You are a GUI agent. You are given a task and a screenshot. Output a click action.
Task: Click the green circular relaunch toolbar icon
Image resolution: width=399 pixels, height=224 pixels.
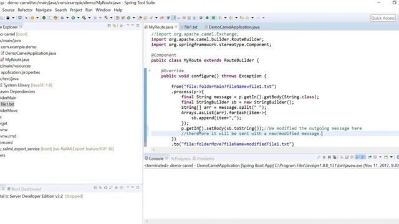44,18
